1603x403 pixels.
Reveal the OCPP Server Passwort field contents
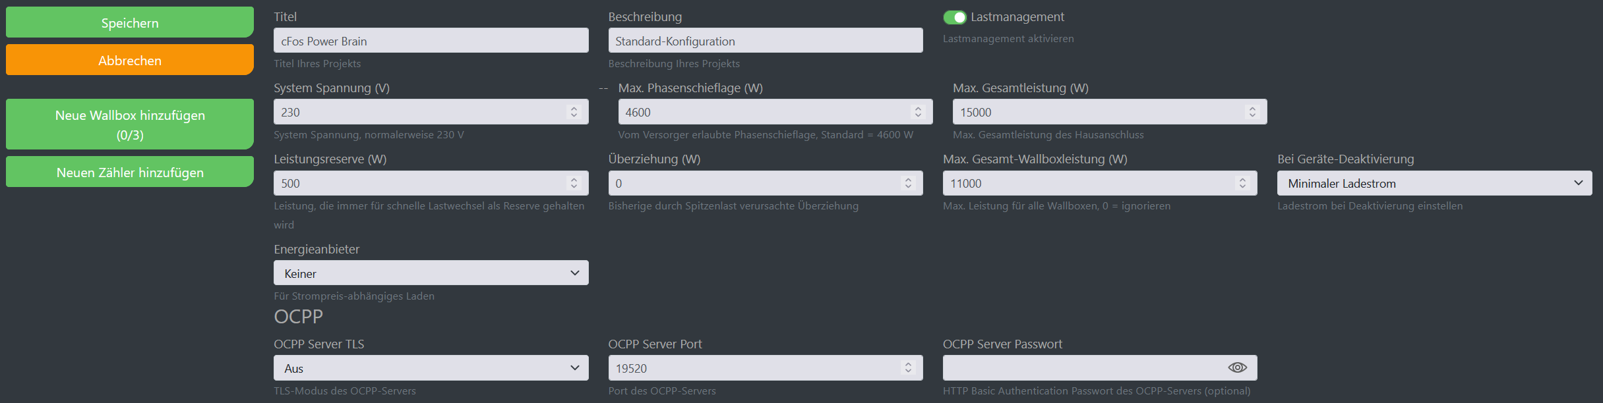[x=1238, y=367]
